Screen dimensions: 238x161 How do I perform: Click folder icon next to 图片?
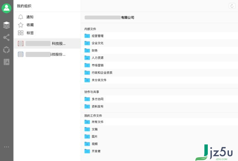tap(87, 137)
